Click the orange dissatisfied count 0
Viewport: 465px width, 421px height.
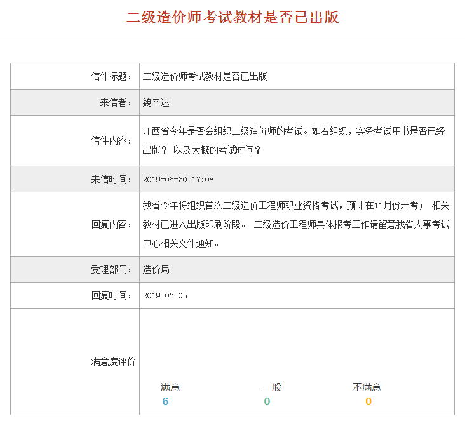click(368, 401)
